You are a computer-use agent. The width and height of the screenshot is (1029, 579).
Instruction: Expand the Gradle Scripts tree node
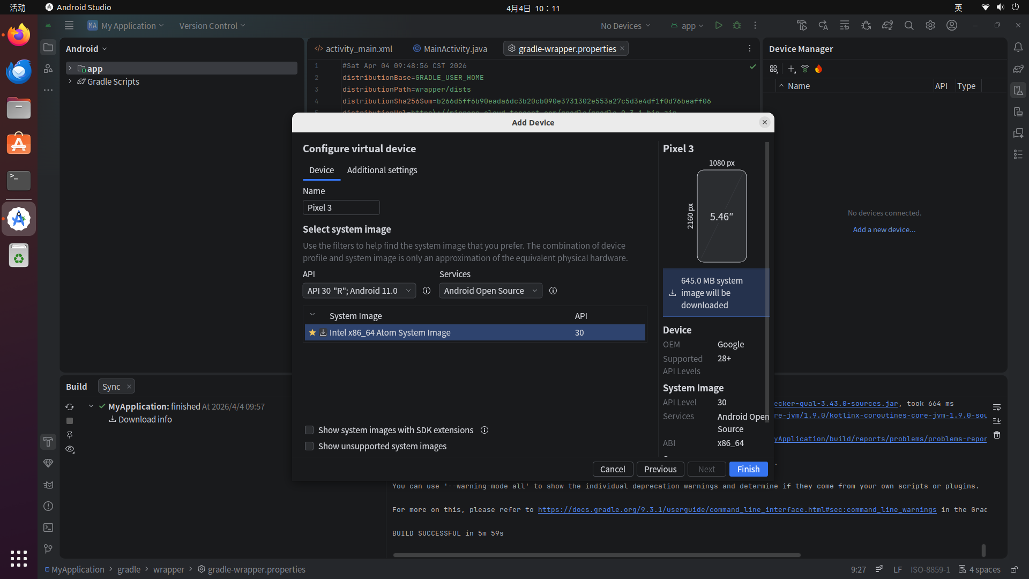click(70, 81)
